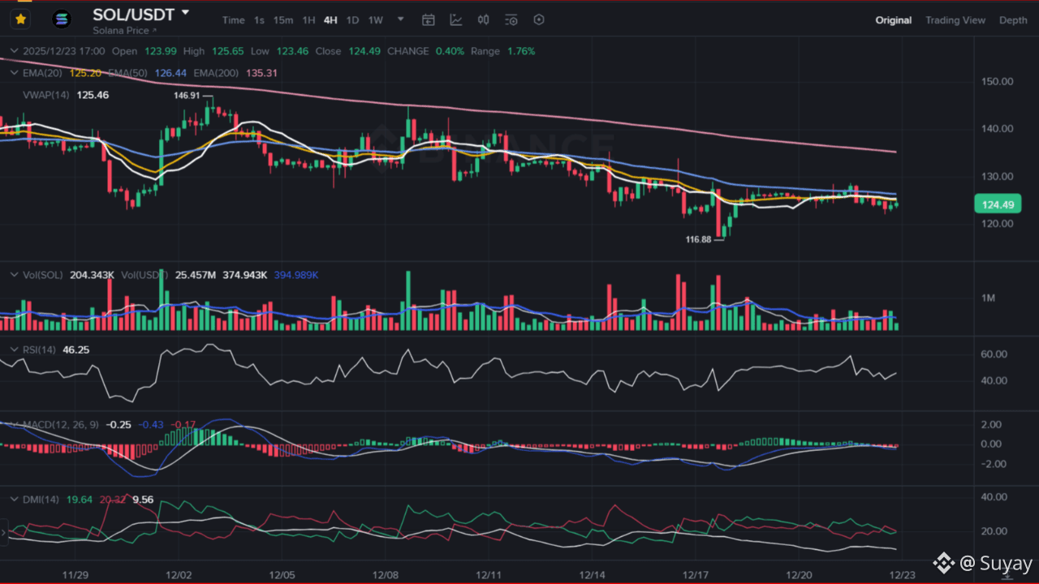Toggle the RSI(14) indicator chevron
This screenshot has height=584, width=1039.
click(x=15, y=350)
